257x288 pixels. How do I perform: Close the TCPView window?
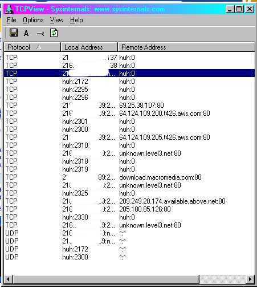click(x=250, y=9)
